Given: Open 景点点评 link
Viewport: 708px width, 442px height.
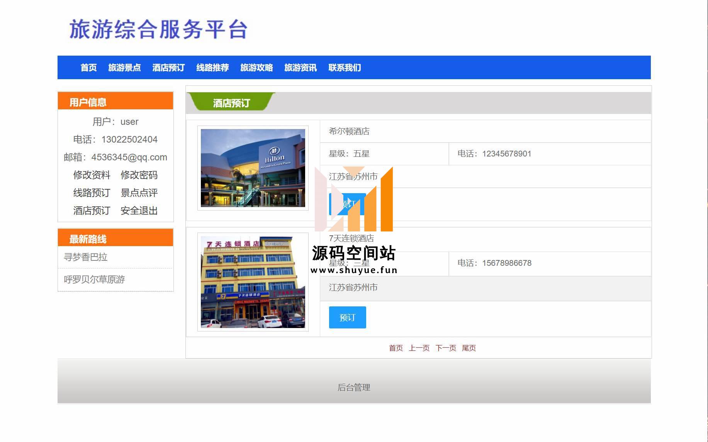Looking at the screenshot, I should (x=139, y=193).
